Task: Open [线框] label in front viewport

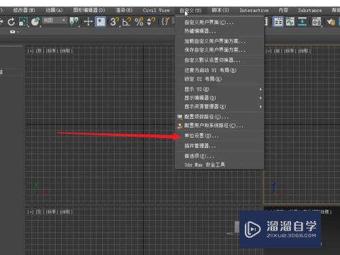Action: tap(304, 51)
